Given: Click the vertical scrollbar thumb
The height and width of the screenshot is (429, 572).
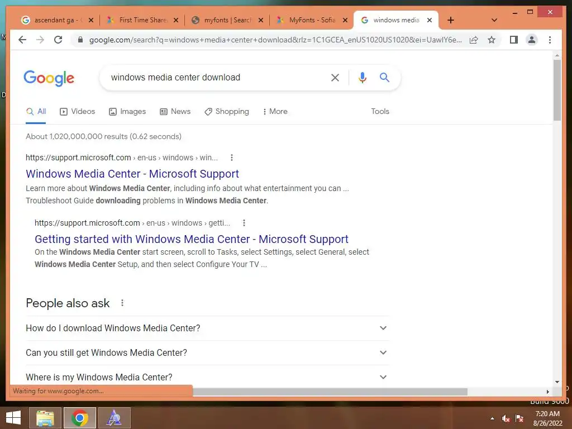Looking at the screenshot, I should pos(557,90).
